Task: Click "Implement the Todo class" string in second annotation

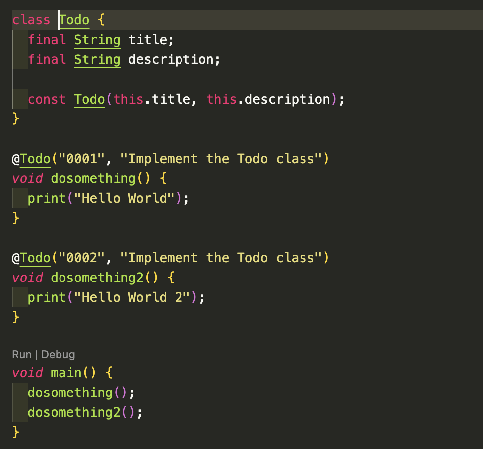Action: point(221,258)
